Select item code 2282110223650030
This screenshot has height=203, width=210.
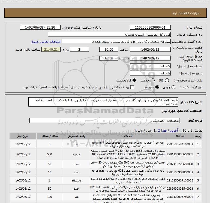pos(180,164)
